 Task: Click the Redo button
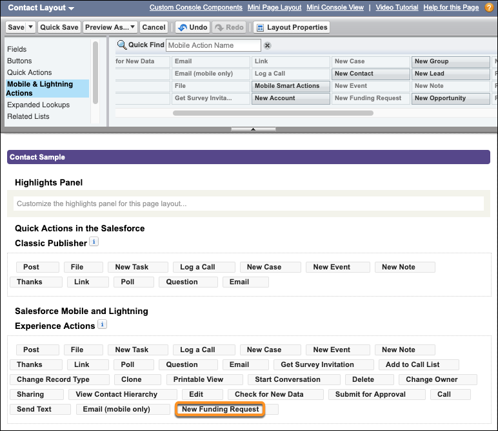tap(229, 28)
